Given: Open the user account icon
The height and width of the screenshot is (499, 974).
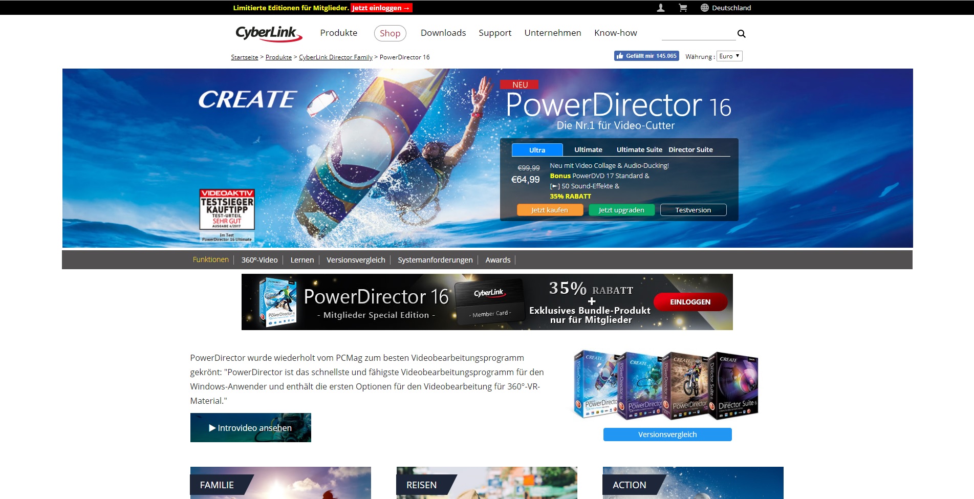Looking at the screenshot, I should click(661, 8).
